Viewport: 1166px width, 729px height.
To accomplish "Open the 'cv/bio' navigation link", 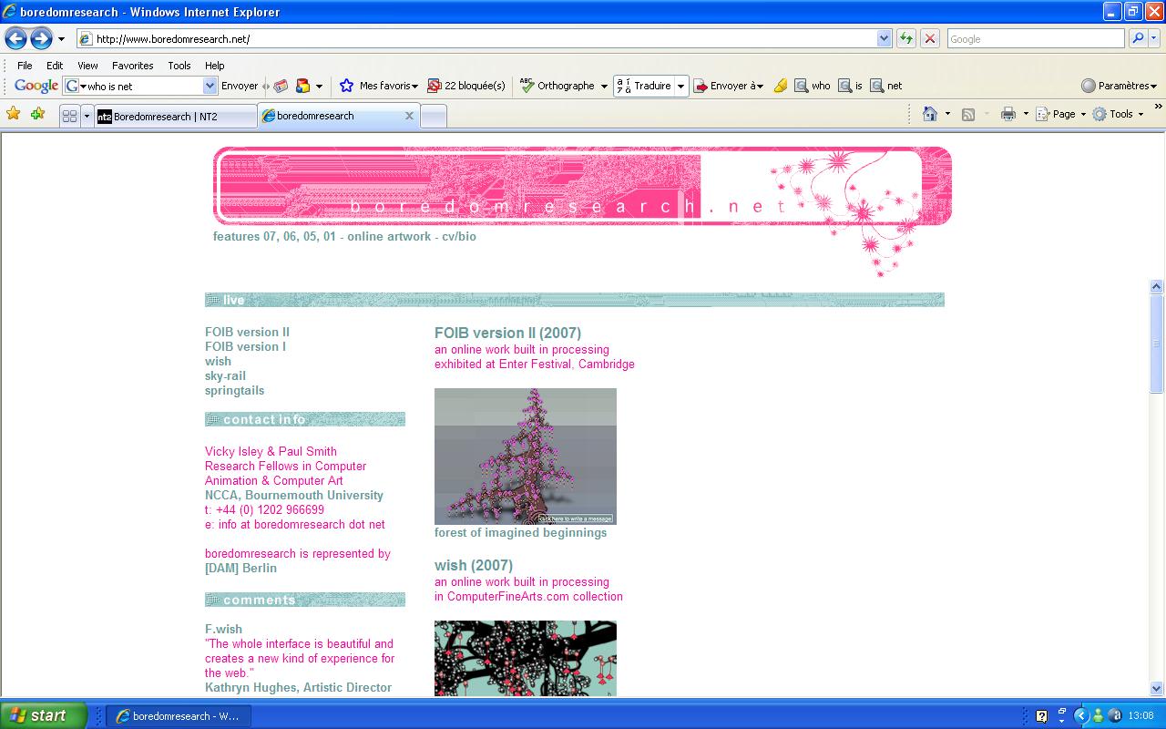I will 459,236.
